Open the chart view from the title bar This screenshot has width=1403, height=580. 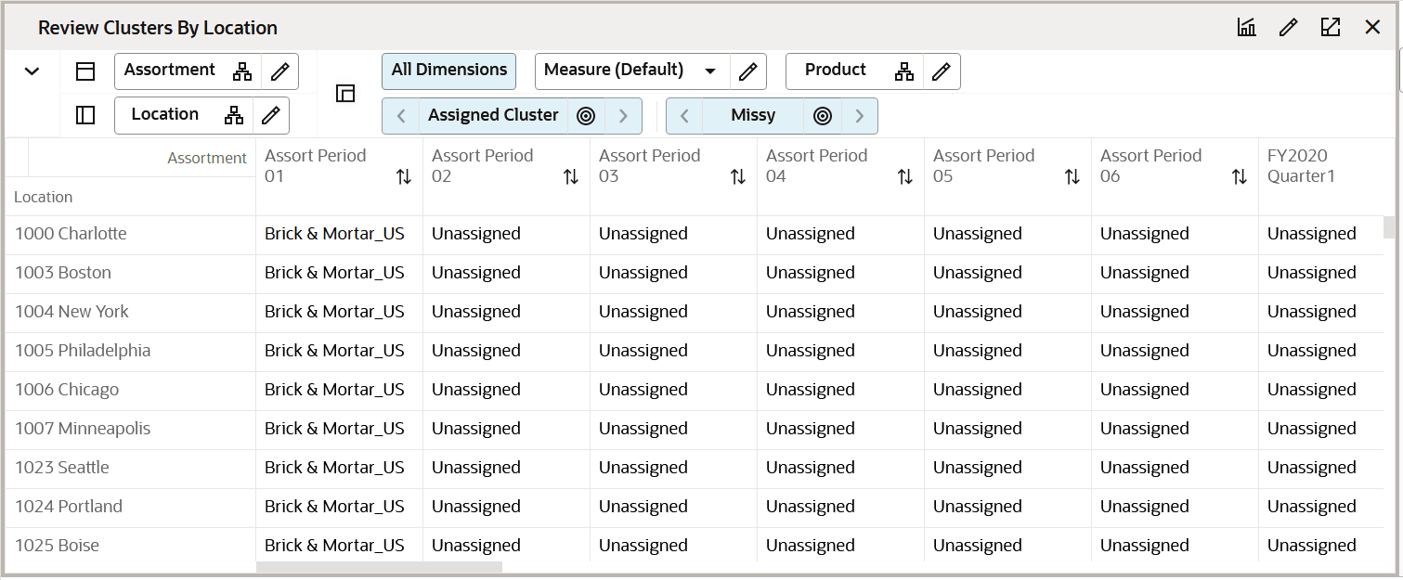1245,28
